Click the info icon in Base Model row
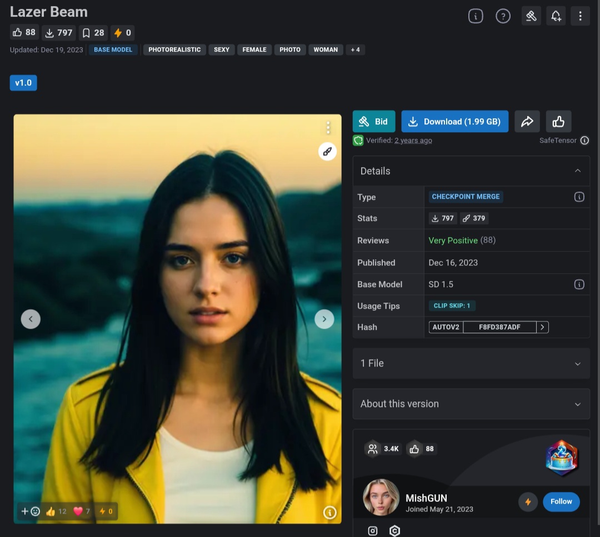 579,284
